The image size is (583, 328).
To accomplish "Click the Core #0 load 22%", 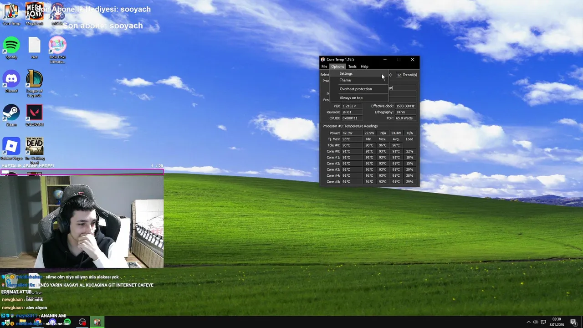I will point(409,151).
